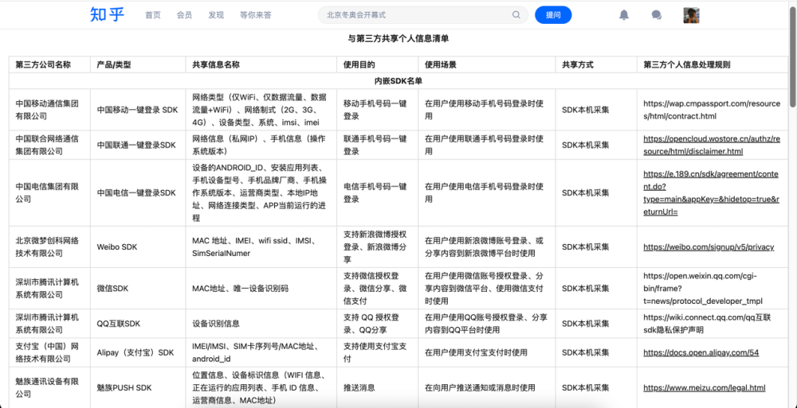Open the user avatar menu
The image size is (797, 408).
[692, 15]
